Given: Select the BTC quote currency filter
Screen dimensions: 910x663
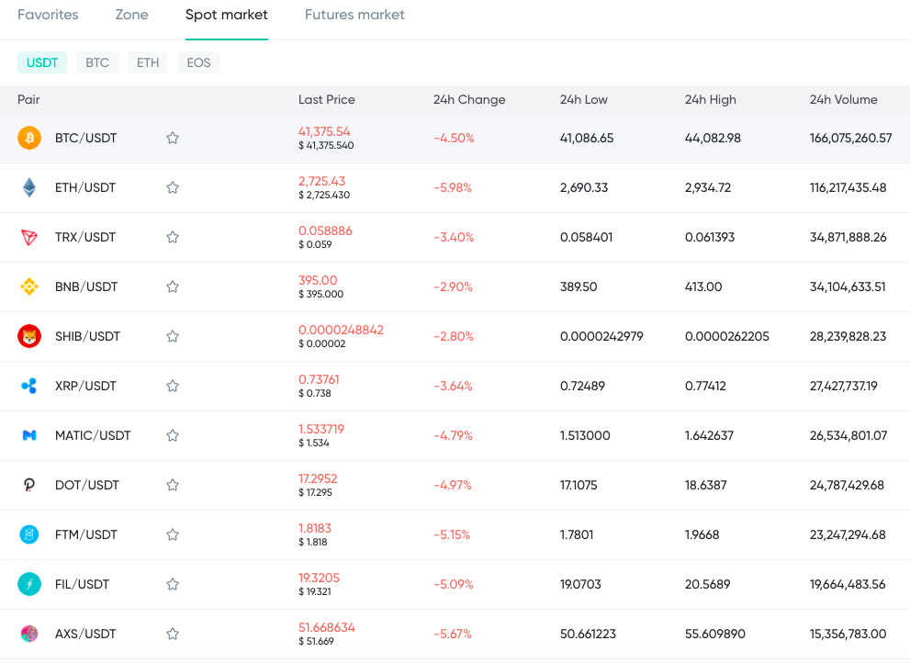Looking at the screenshot, I should (x=97, y=62).
